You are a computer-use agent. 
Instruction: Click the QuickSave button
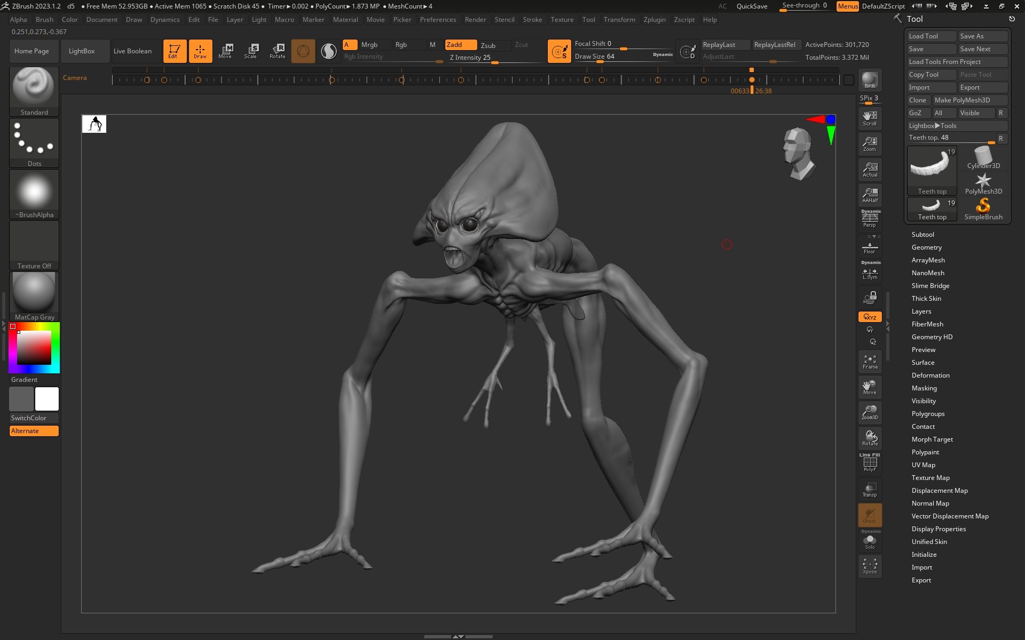[752, 6]
